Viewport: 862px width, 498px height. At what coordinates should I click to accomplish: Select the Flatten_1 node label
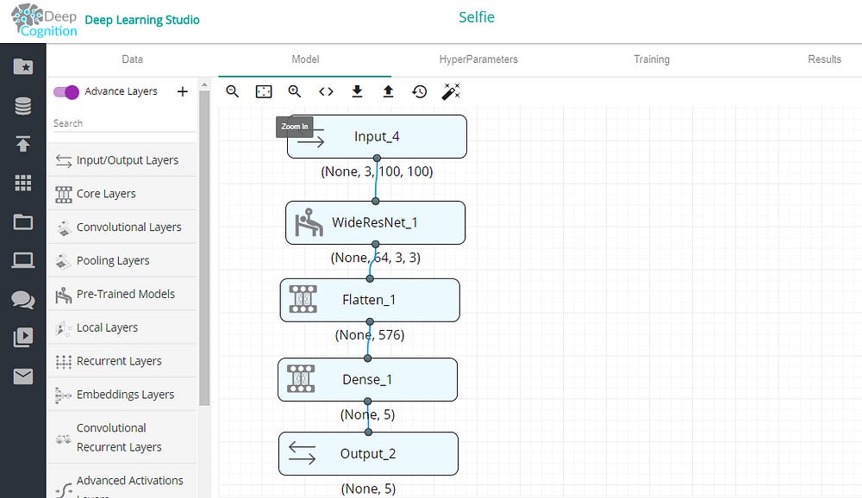(369, 300)
